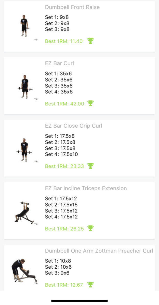Viewport: 159px width, 305px height.
Task: Open the EZ Bar Curl exercise image
Action: pos(25,87)
